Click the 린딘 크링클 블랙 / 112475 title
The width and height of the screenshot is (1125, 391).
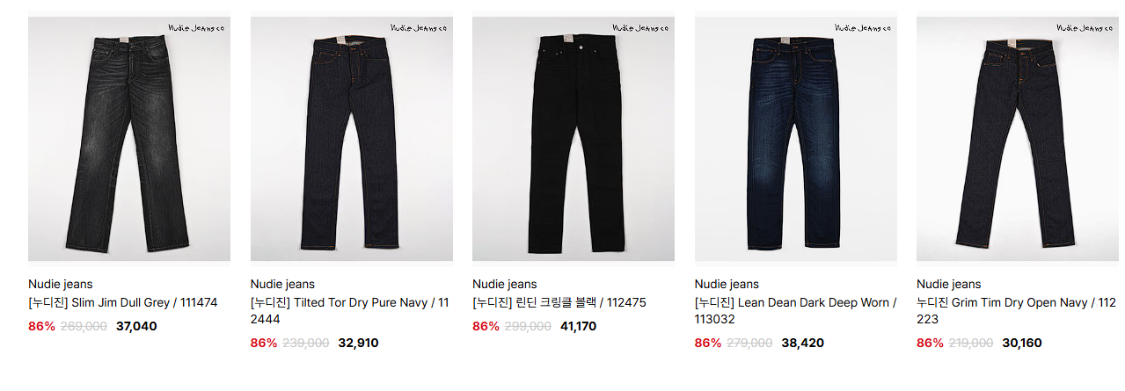559,302
